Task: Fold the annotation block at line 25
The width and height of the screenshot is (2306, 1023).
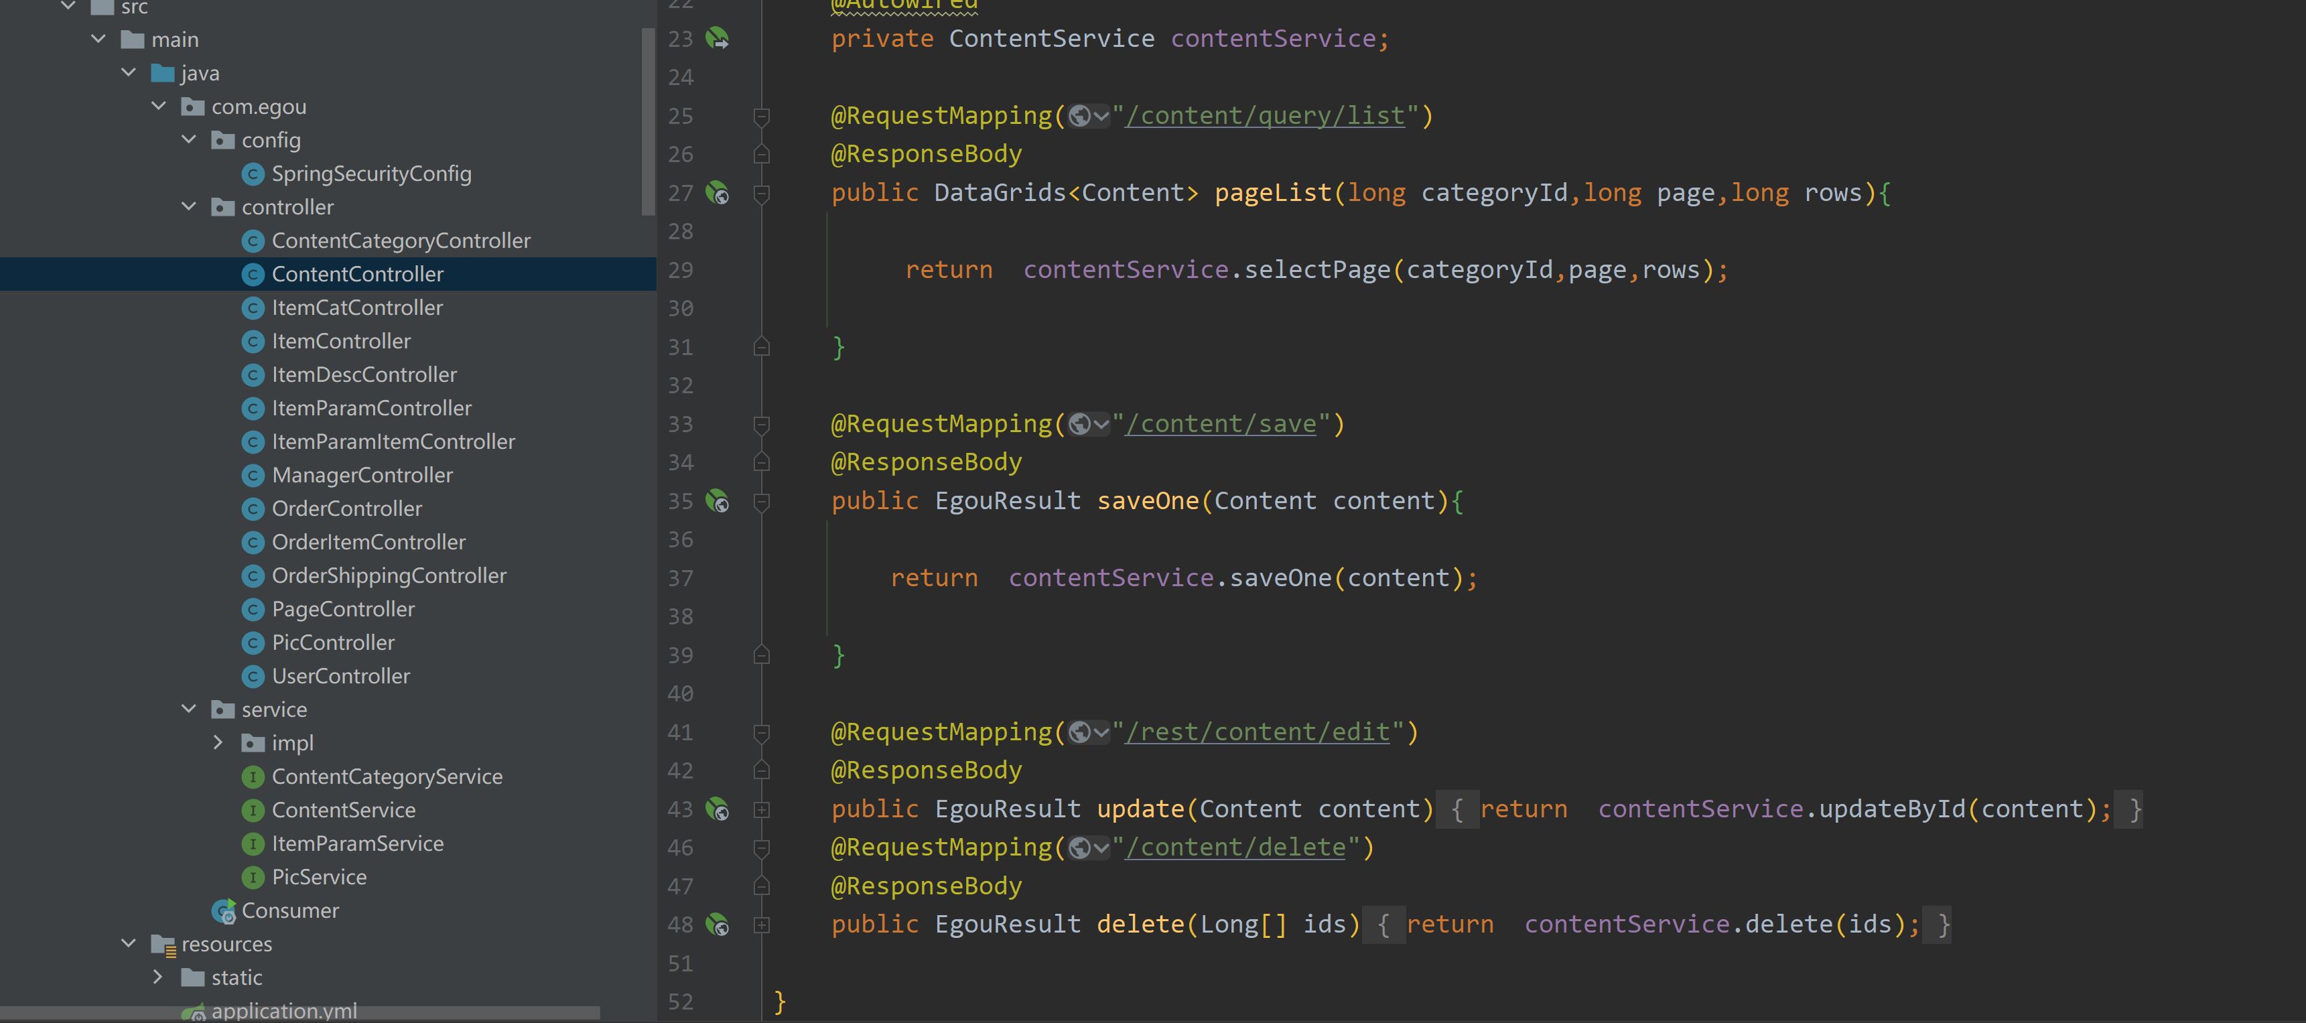Action: click(762, 117)
